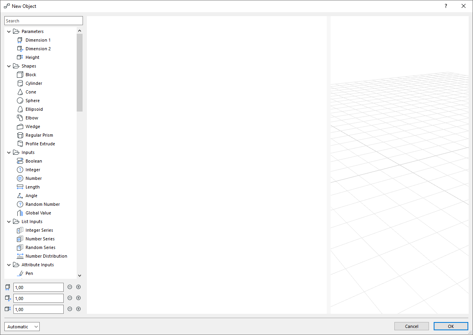Add a Profile Extrude shape
The image size is (473, 335).
(39, 143)
